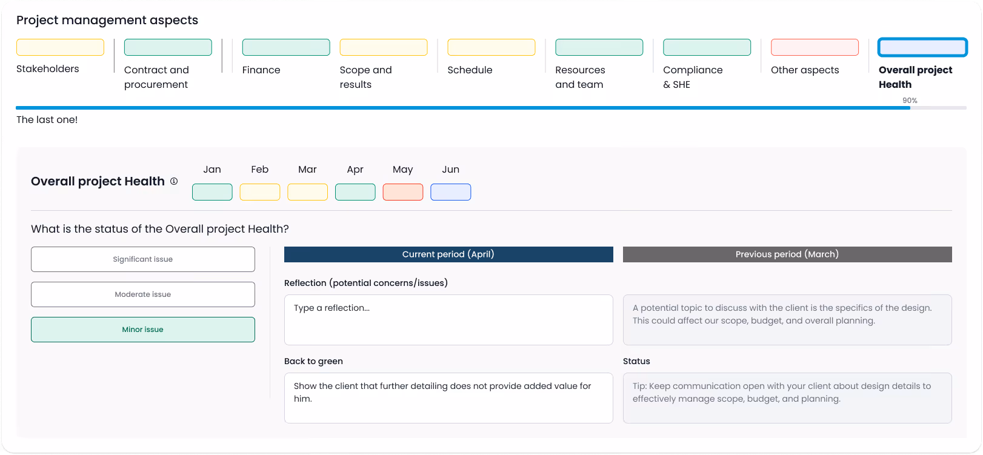Select the Stakeholders aspect status box

60,47
